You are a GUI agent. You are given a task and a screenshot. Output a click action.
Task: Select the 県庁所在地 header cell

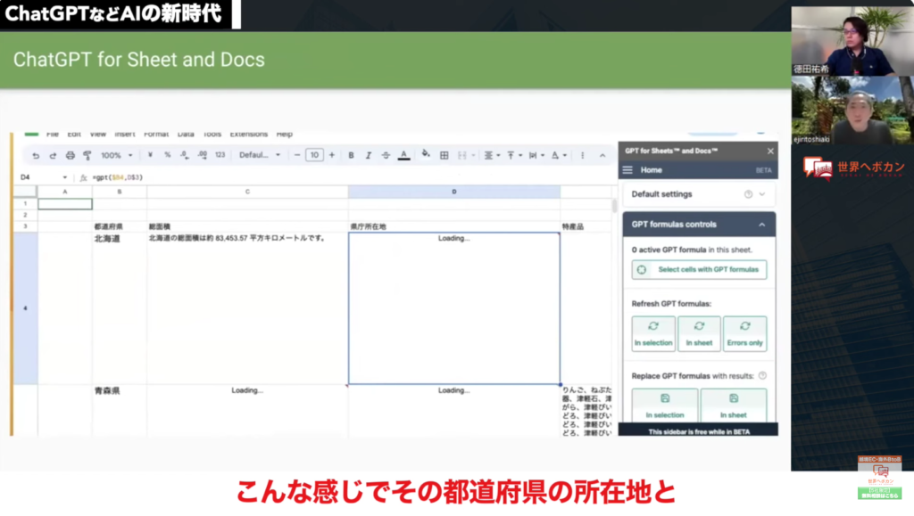click(x=454, y=226)
